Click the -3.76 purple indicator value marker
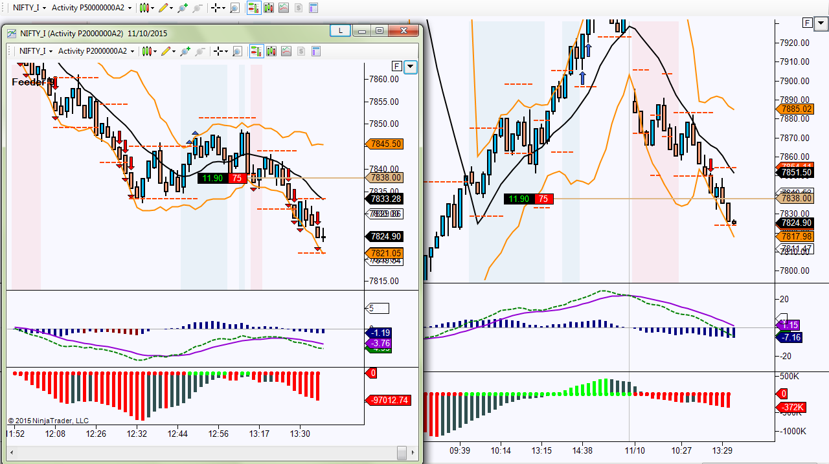 380,343
